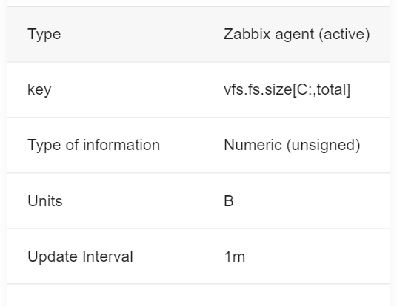Click the key label cell
414x306 pixels.
coord(39,89)
